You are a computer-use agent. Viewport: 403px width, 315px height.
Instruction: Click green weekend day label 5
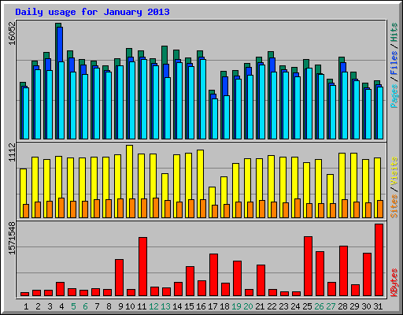pyautogui.click(x=73, y=306)
